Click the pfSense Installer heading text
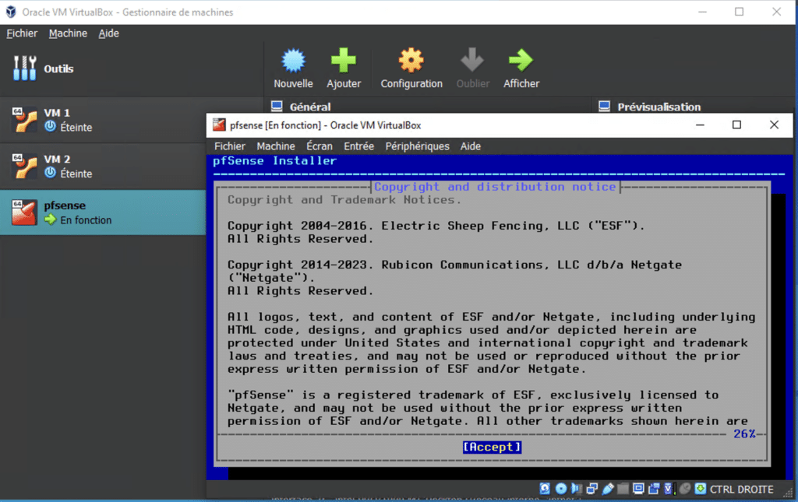Screen dimensions: 798x502 point(275,161)
